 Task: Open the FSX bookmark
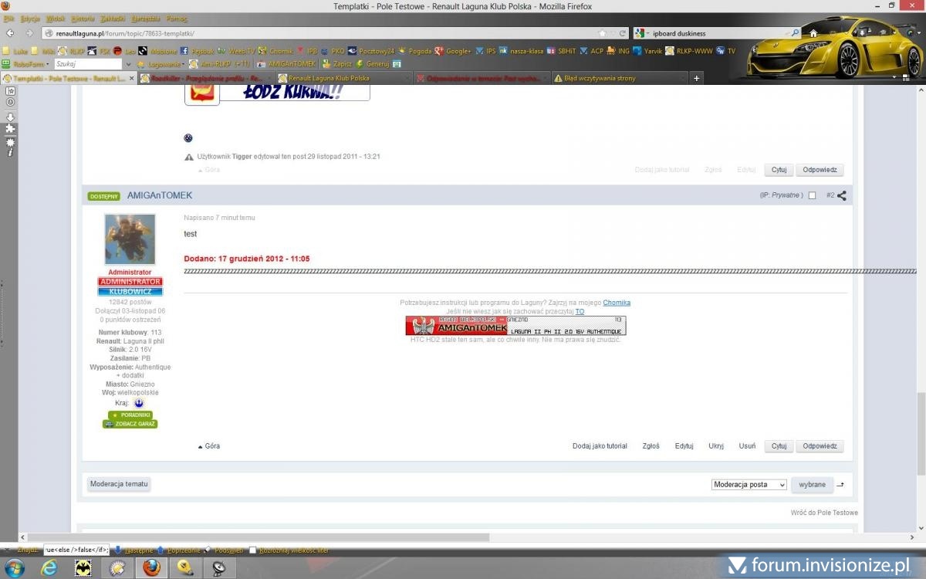[99, 51]
